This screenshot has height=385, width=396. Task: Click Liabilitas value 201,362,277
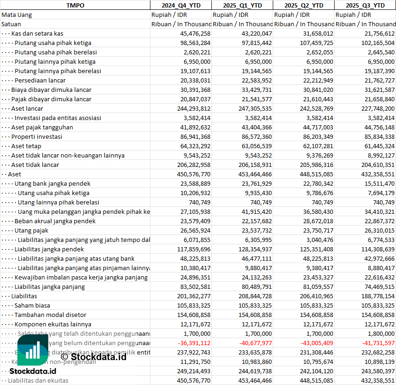point(194,296)
